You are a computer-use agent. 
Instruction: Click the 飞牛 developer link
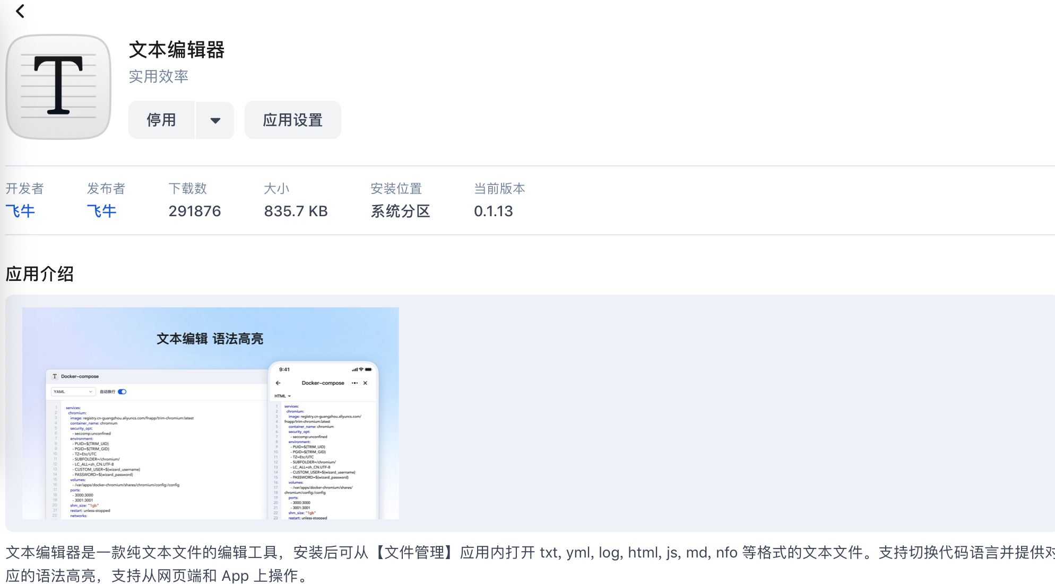coord(21,210)
